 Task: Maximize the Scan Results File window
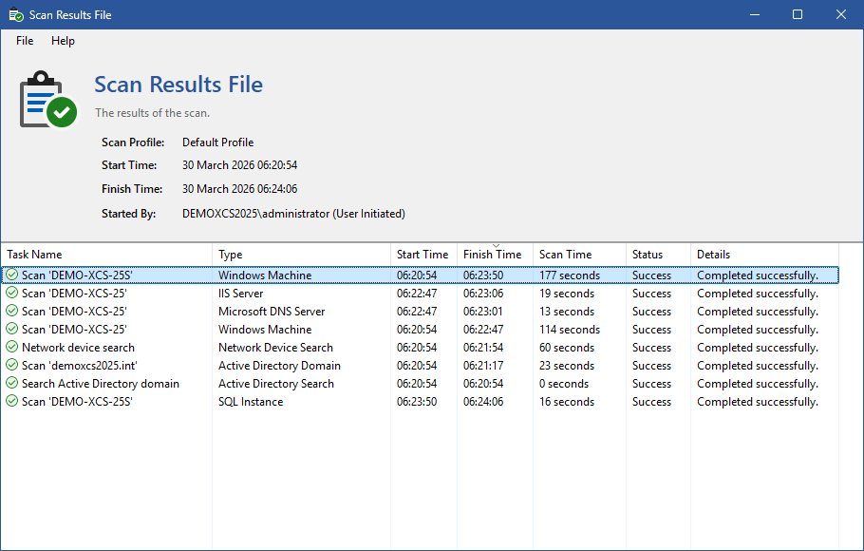[798, 14]
